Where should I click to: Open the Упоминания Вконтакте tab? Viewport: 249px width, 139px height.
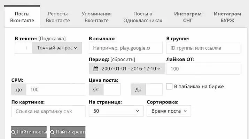coord(96,17)
